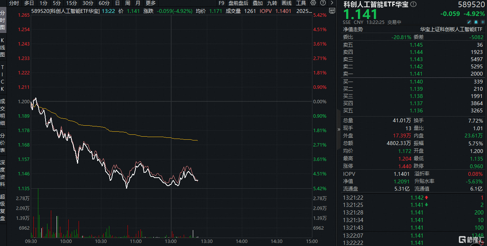Click the 委比 value -20.81%

[x=401, y=37]
